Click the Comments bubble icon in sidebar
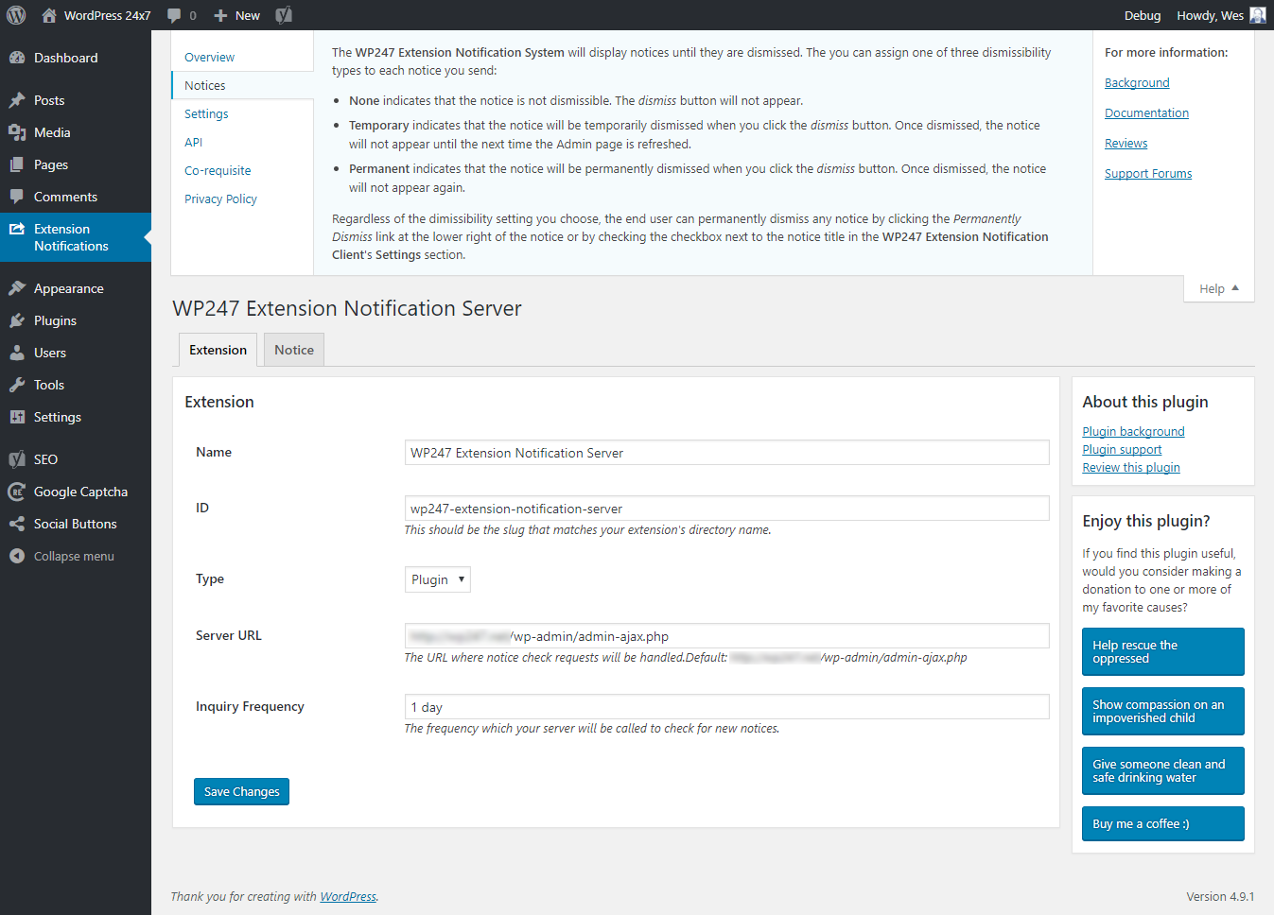The height and width of the screenshot is (915, 1274). pyautogui.click(x=17, y=197)
